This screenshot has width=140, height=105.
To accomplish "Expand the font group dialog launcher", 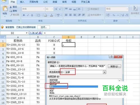I will (61, 20).
